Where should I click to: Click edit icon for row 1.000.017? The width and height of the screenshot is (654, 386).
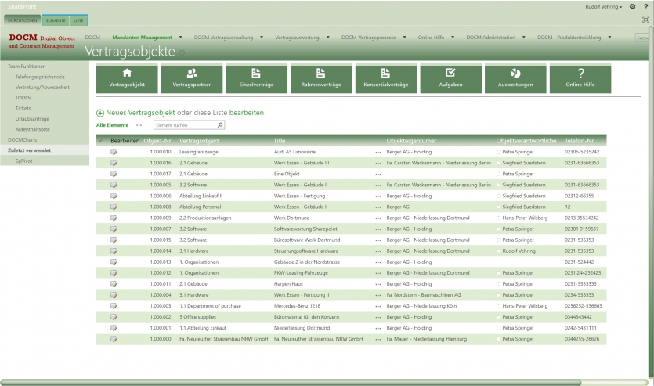(x=114, y=174)
